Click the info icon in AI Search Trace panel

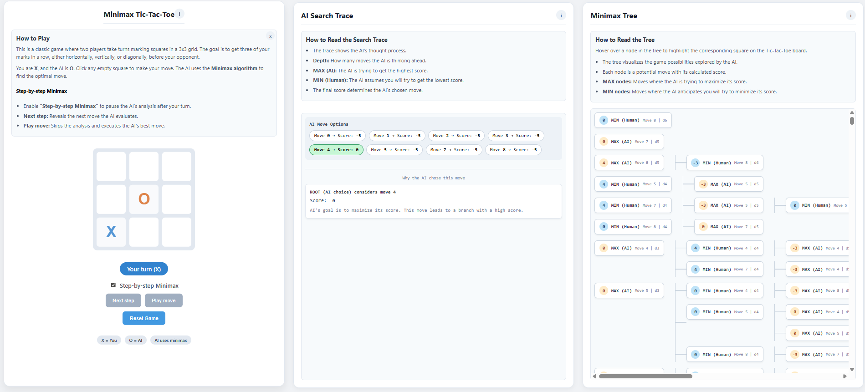561,15
